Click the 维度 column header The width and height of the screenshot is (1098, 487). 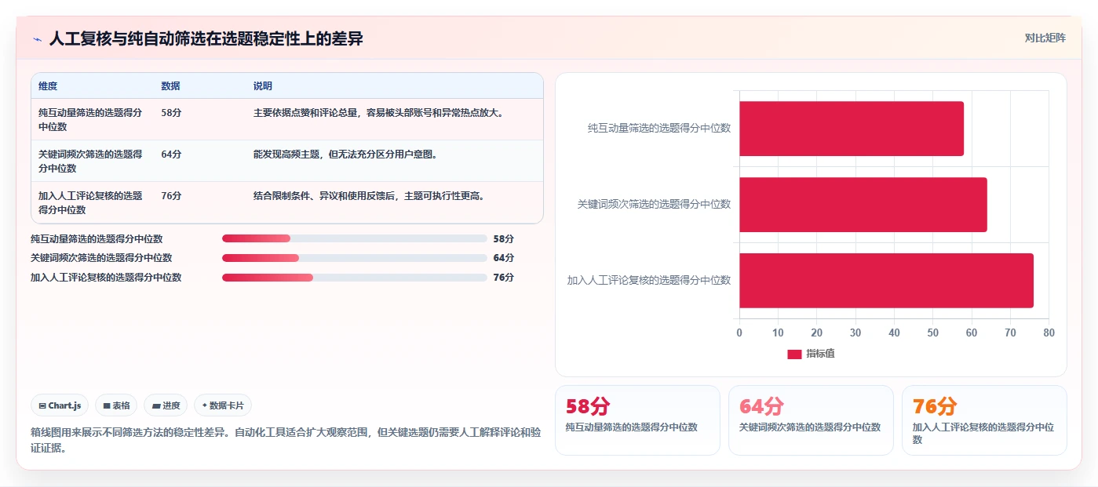(48, 85)
